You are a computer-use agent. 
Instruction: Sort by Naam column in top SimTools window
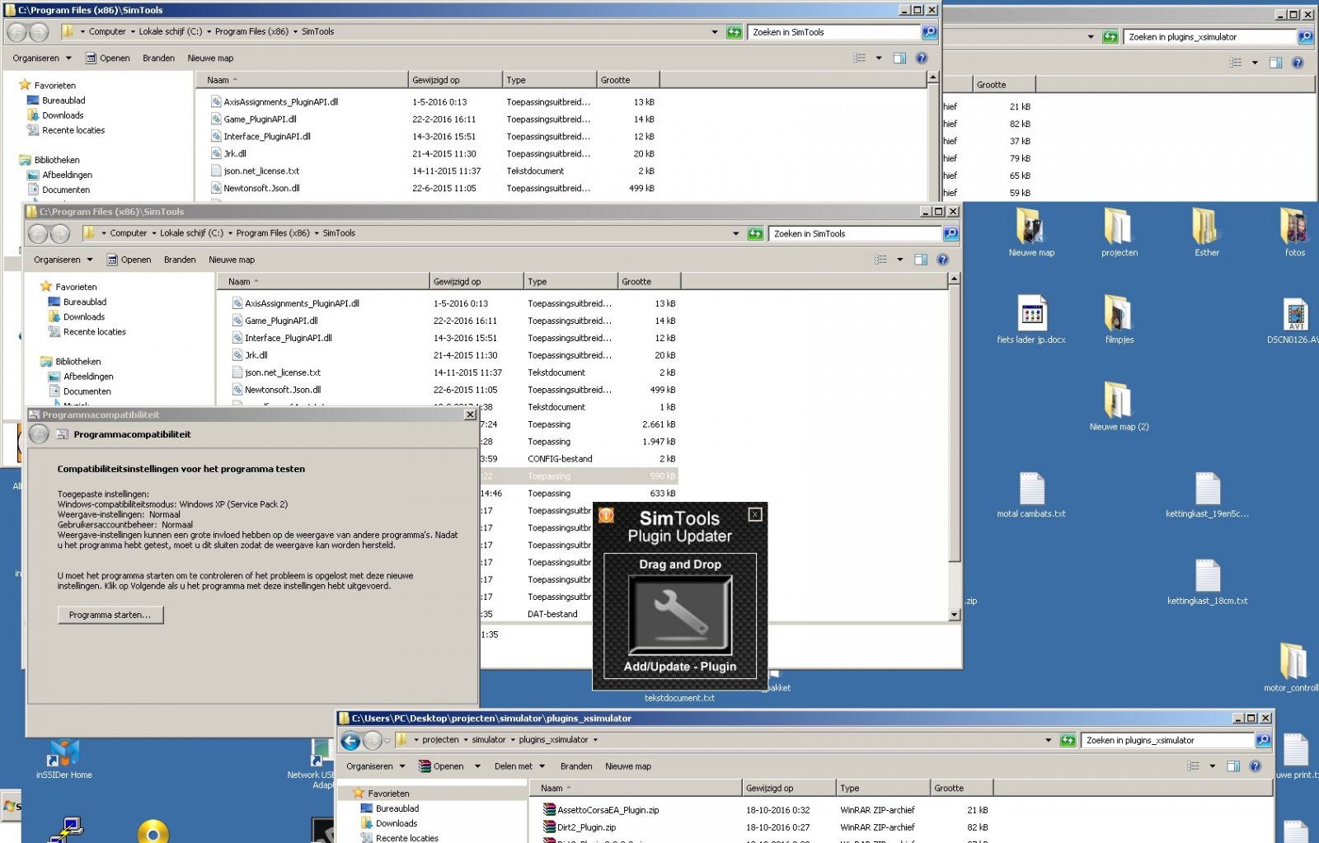(x=302, y=80)
